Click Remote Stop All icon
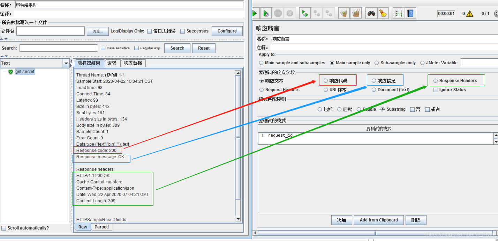The width and height of the screenshot is (498, 241). pos(317,13)
